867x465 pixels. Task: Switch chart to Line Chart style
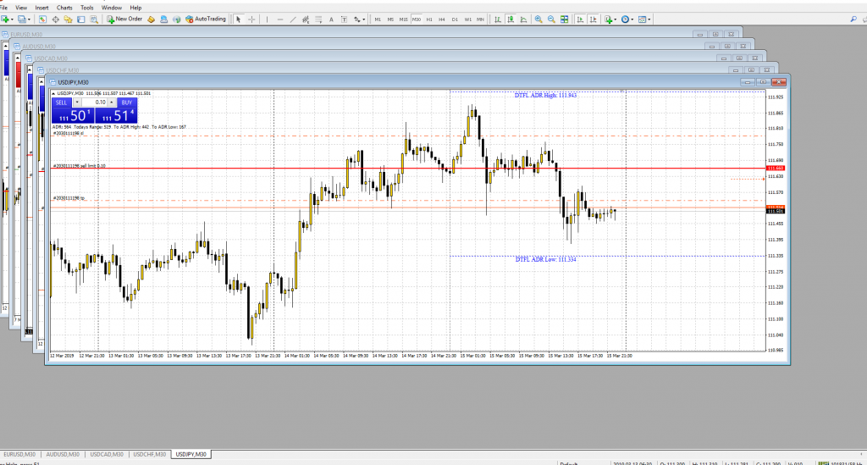(523, 19)
